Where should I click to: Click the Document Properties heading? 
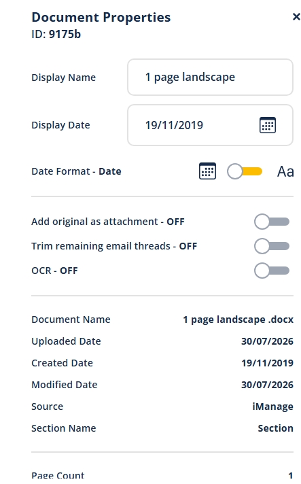point(101,17)
